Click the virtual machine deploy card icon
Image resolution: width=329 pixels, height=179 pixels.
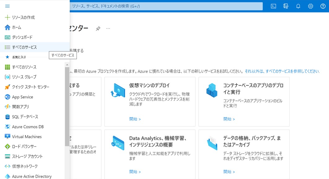[118, 90]
